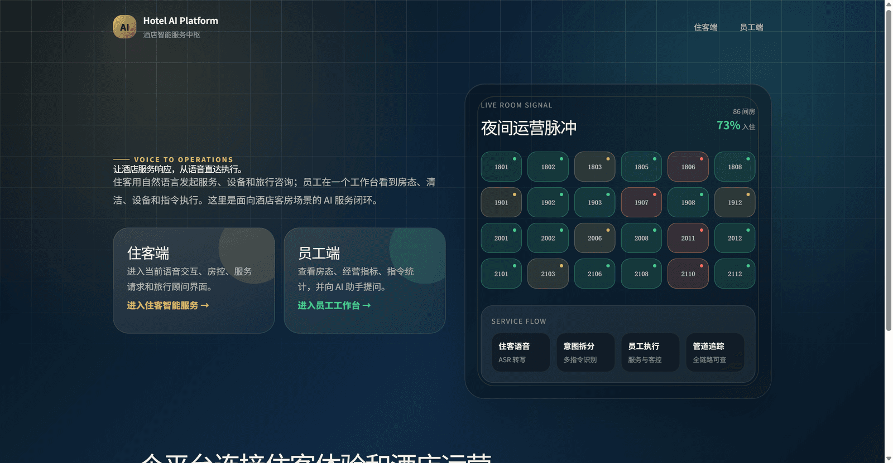Click the 86 间房 label

tap(744, 111)
